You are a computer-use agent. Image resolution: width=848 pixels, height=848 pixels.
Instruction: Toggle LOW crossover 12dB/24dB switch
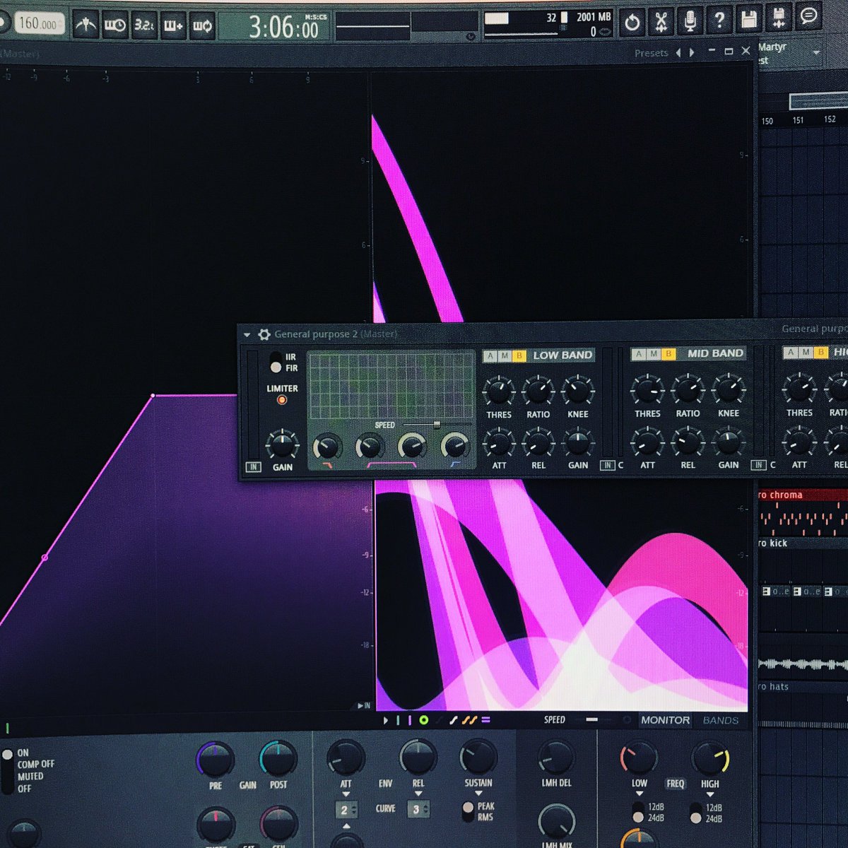pos(637,813)
